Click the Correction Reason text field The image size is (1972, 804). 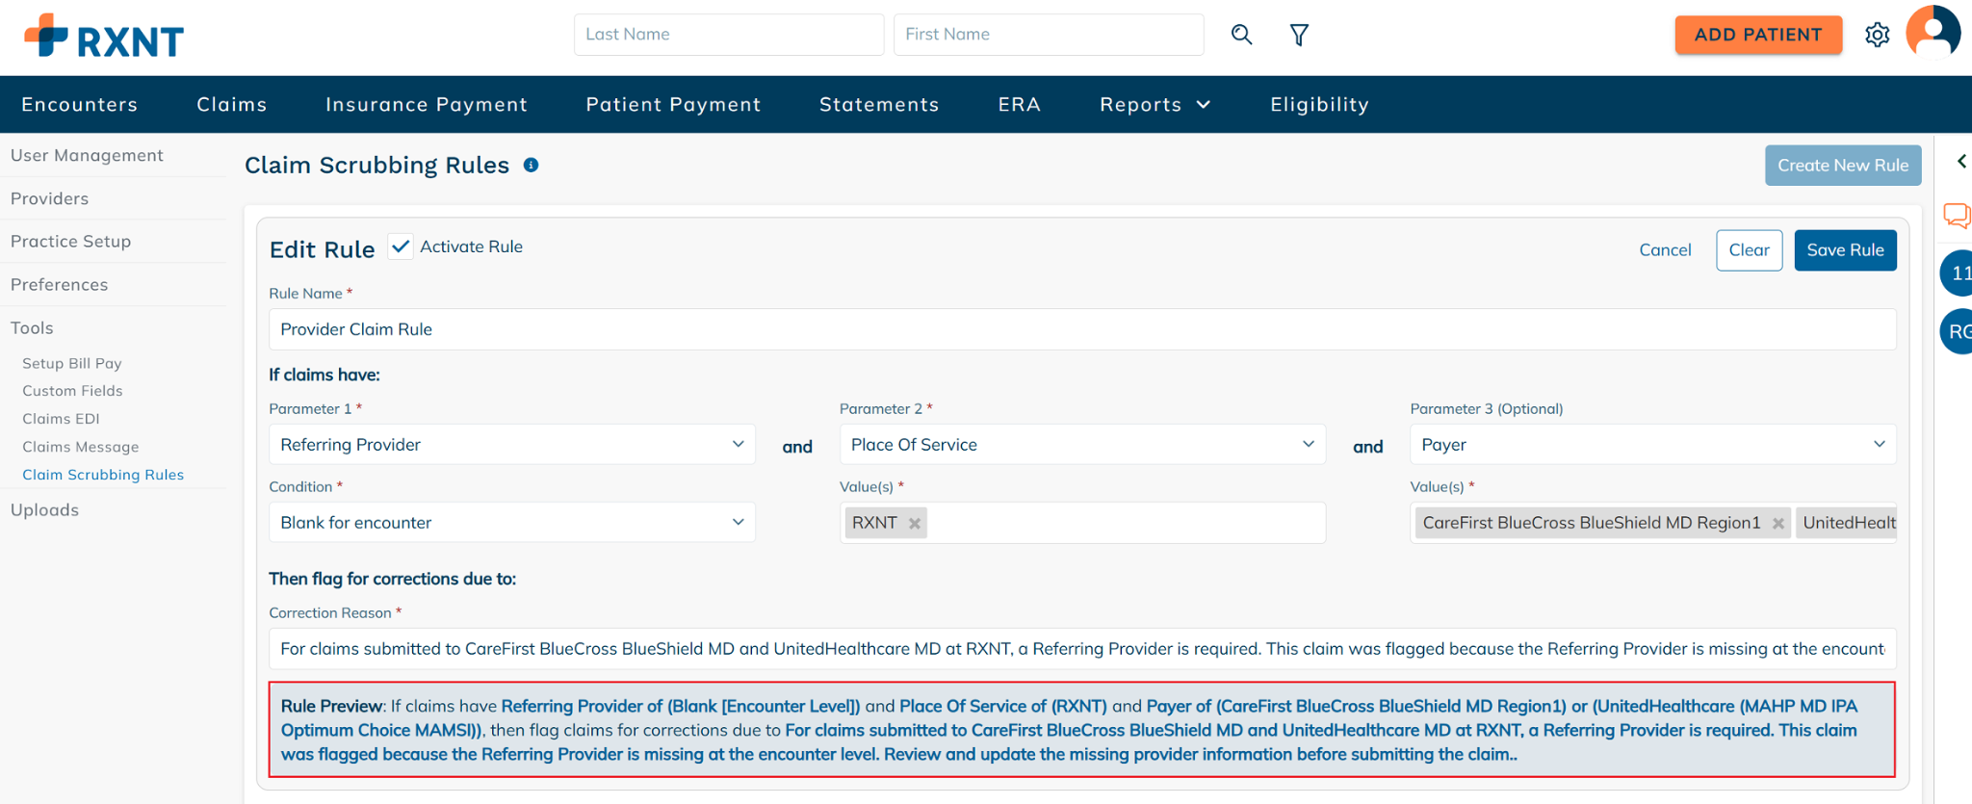[x=1082, y=649]
